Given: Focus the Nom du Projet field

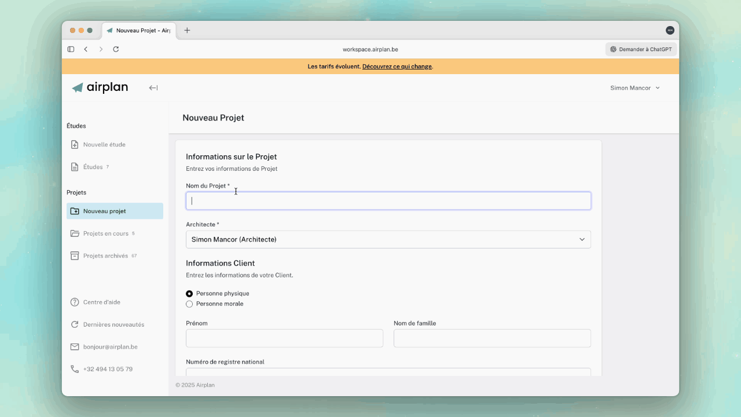Looking at the screenshot, I should click(x=388, y=201).
